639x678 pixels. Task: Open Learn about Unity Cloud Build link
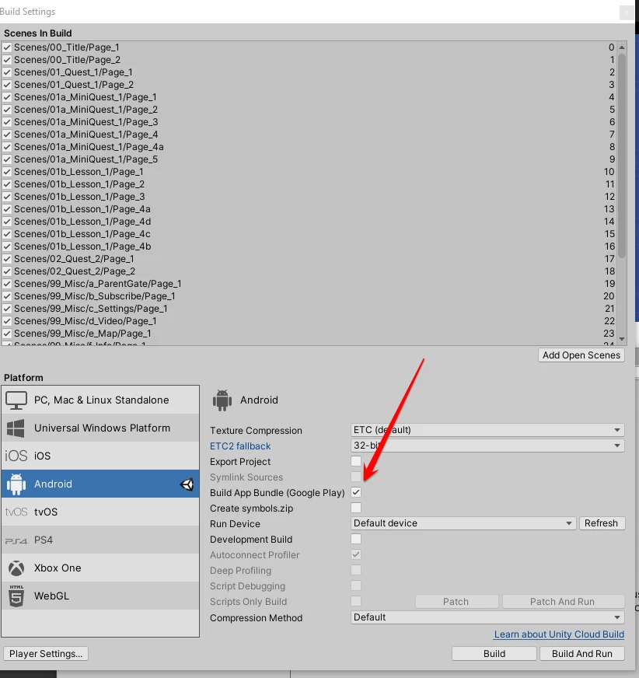559,634
